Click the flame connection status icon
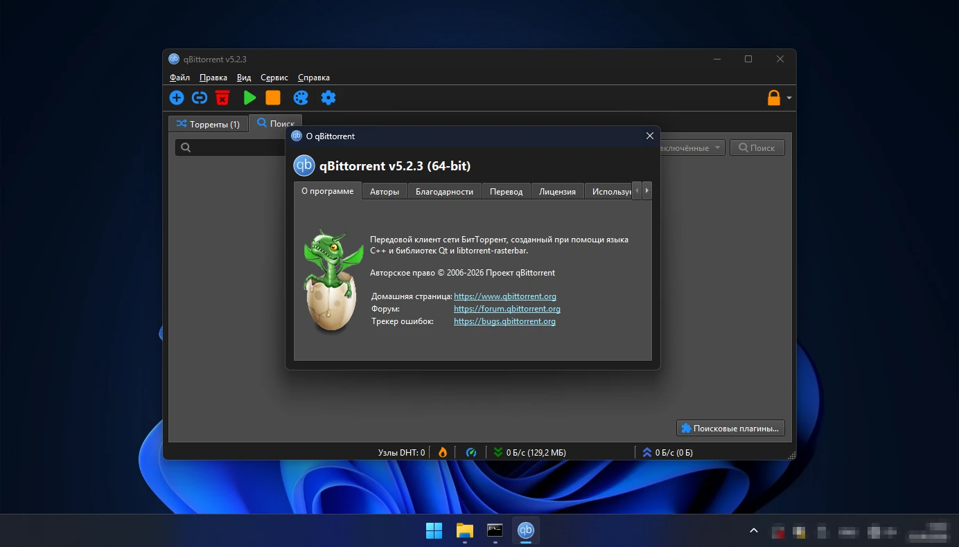Image resolution: width=959 pixels, height=547 pixels. 443,452
